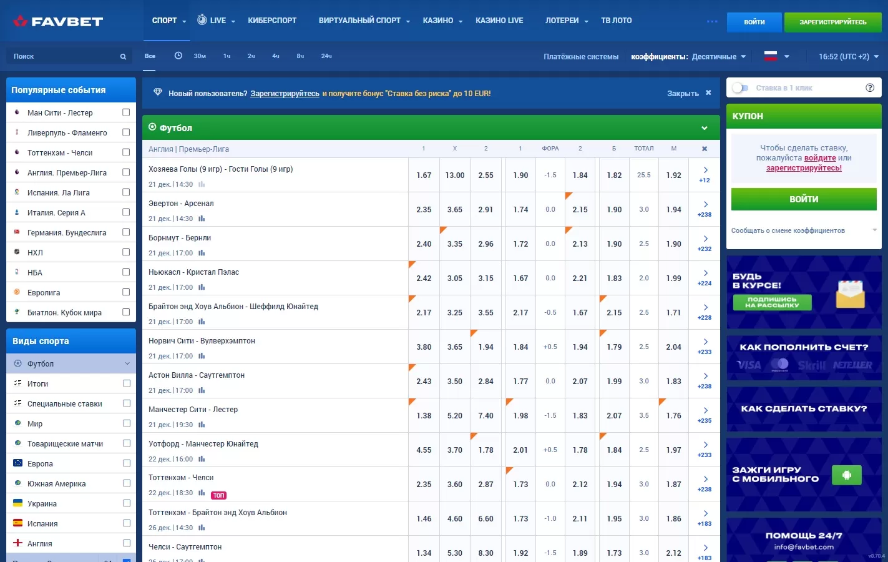Open statistics icon for Эвертон - Арсенал
The height and width of the screenshot is (562, 888).
202,219
